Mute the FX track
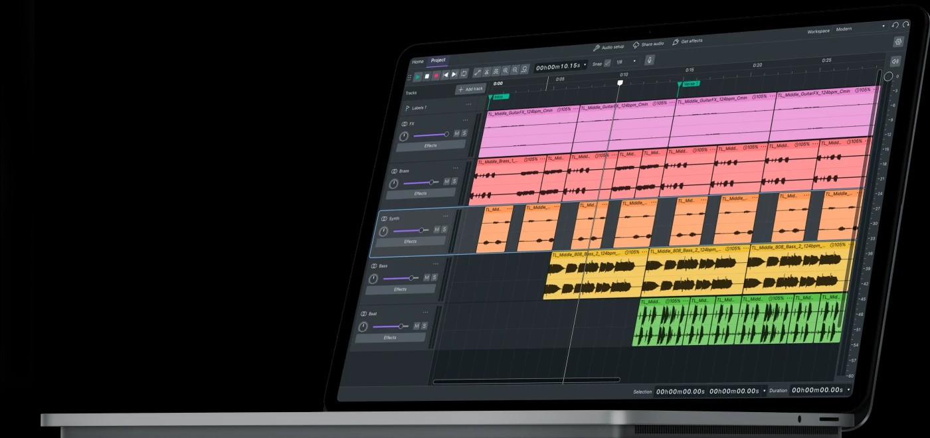 click(x=456, y=133)
